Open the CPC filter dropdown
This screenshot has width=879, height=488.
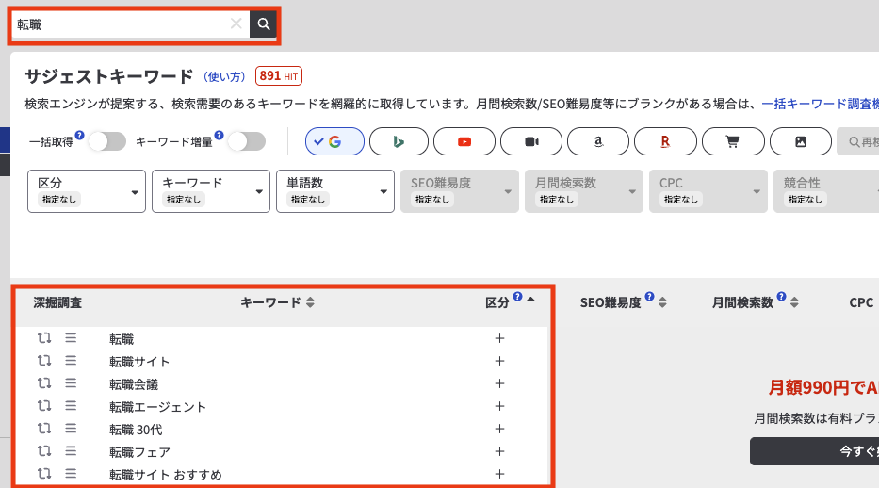(708, 191)
